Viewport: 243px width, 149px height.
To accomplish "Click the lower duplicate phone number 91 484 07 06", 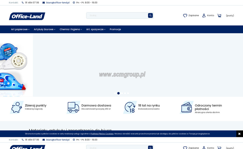I will tap(32, 140).
